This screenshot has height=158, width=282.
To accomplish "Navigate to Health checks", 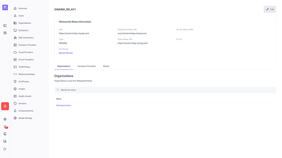I will [x=25, y=96].
